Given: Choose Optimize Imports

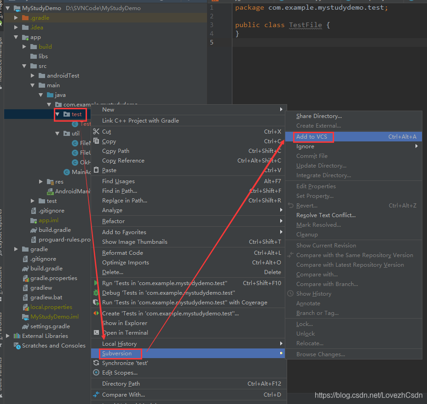Looking at the screenshot, I should coord(189,263).
